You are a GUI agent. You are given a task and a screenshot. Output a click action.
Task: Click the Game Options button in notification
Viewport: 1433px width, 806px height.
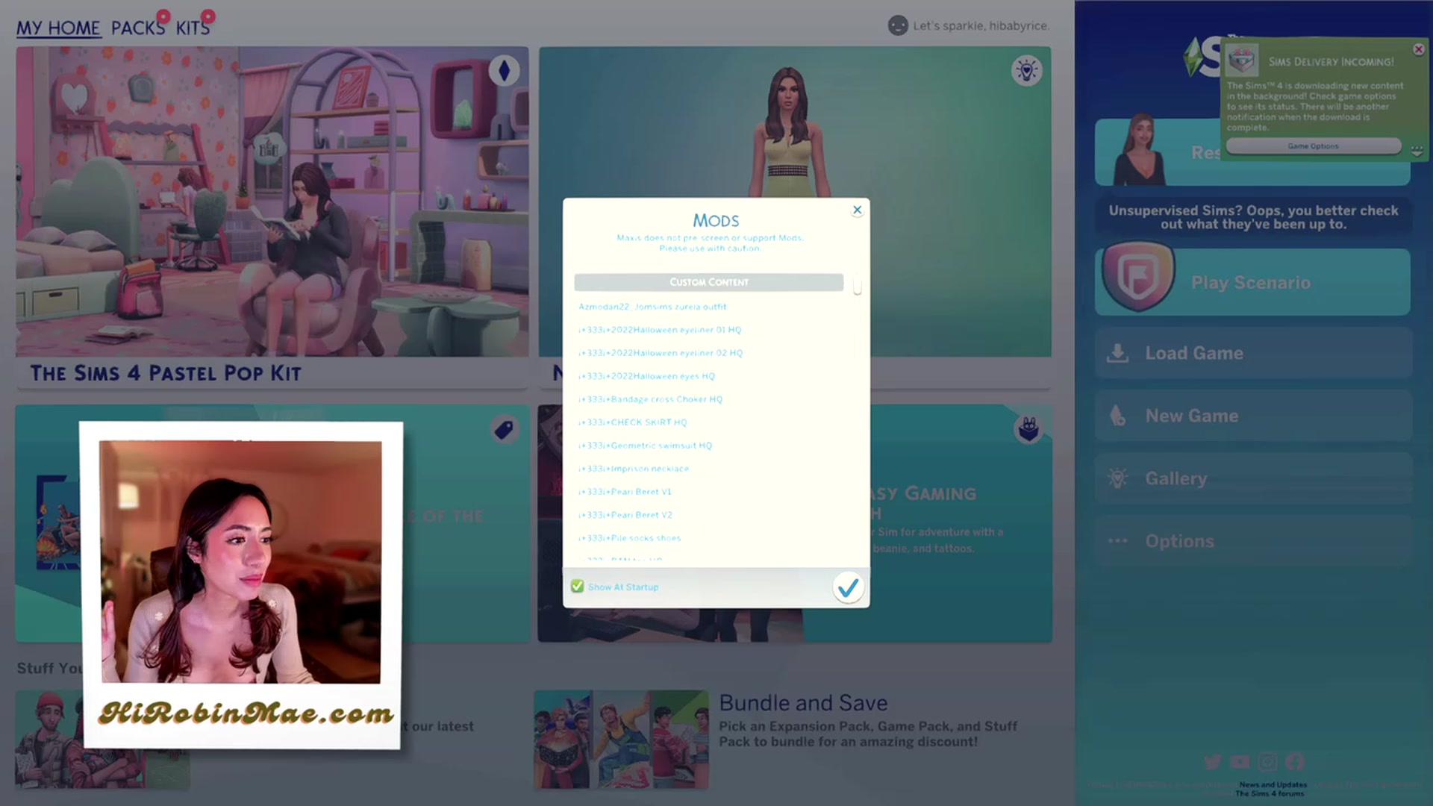(1314, 146)
